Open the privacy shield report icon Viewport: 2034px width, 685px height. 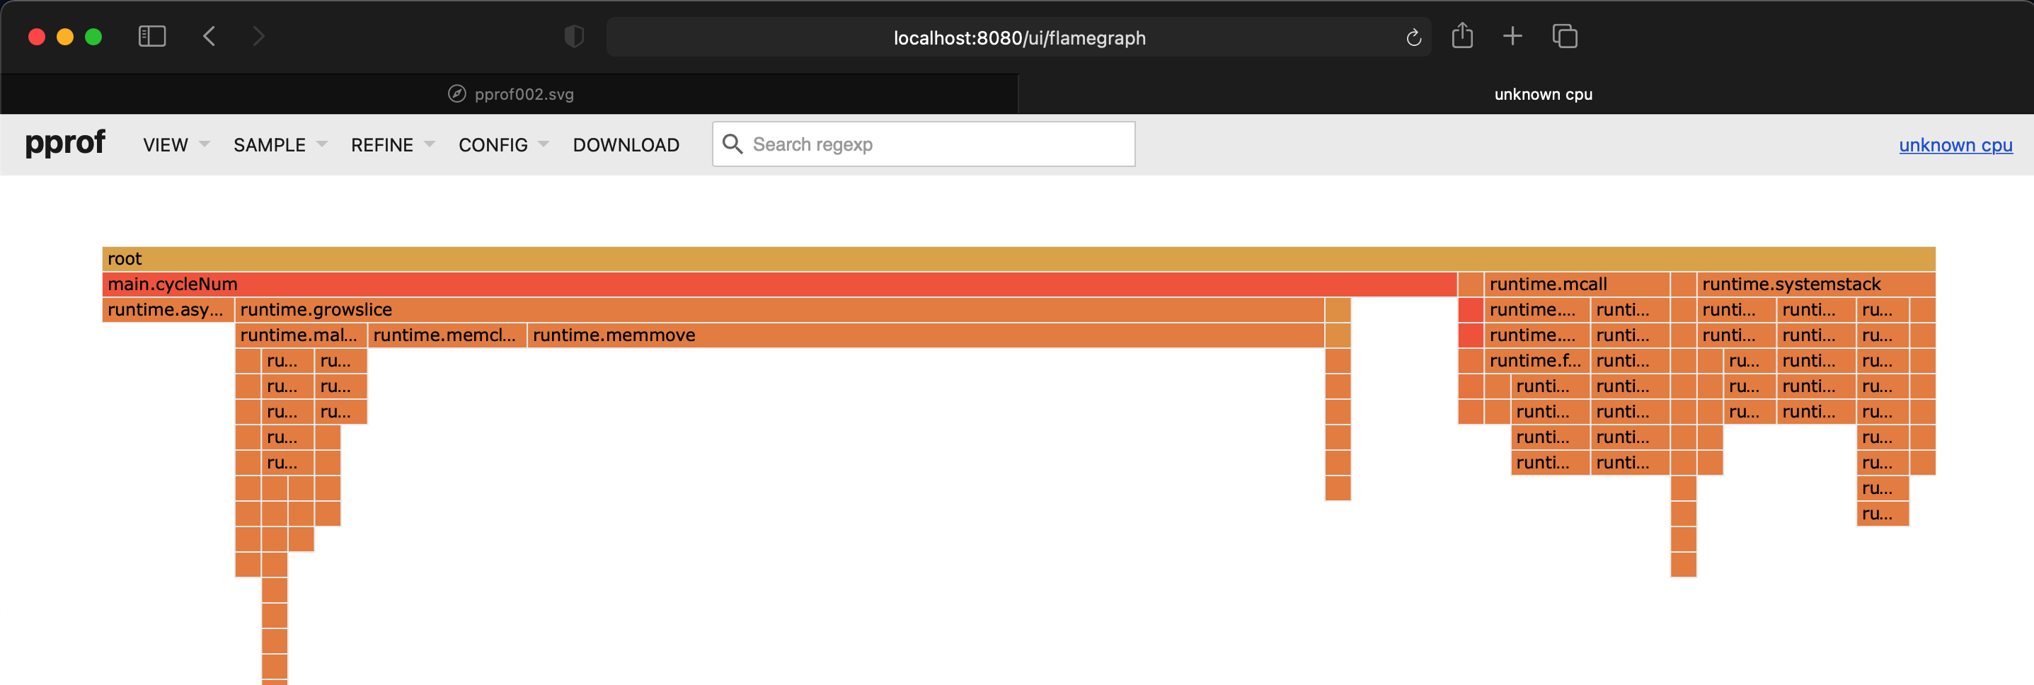[574, 36]
